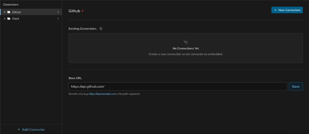The image size is (309, 134).
Task: Select Slack in the connectors list
Action: (x=31, y=19)
